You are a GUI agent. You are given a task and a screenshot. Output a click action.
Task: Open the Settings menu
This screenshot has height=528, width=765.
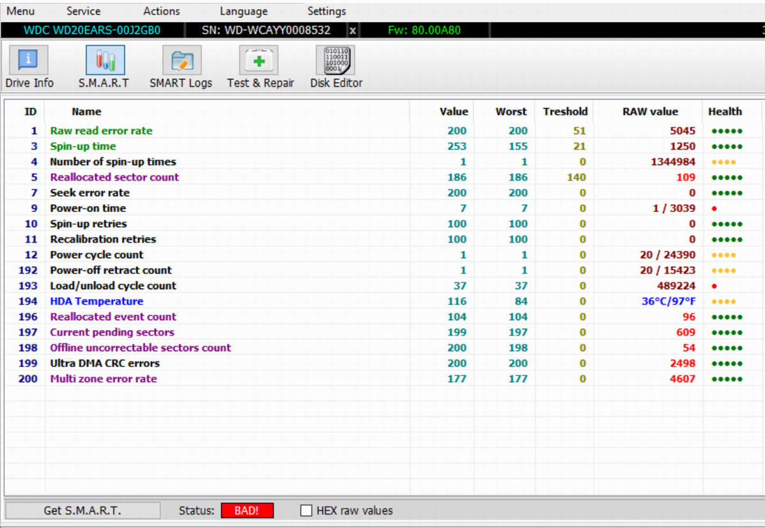[x=327, y=11]
